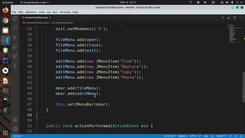Screen dimensions: 245x138
Task: Click the errors and warnings status indicator
Action: [18, 136]
